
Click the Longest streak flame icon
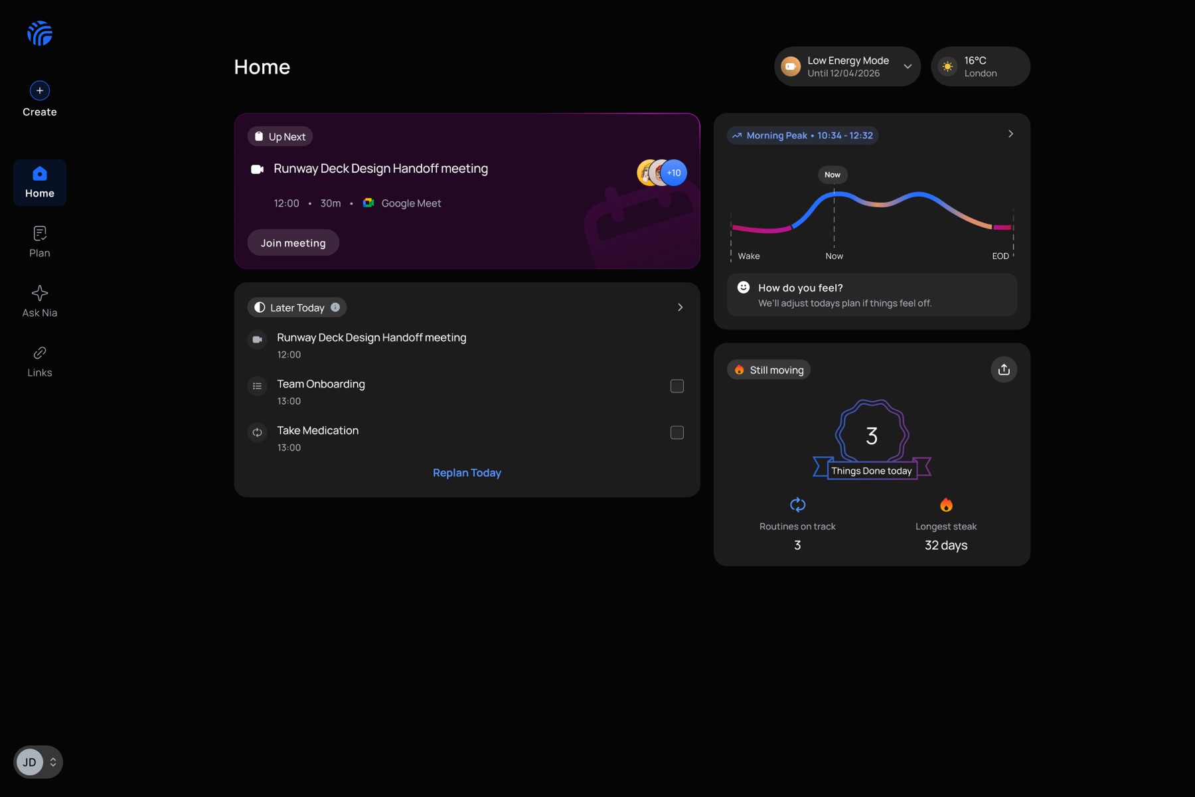(x=946, y=505)
